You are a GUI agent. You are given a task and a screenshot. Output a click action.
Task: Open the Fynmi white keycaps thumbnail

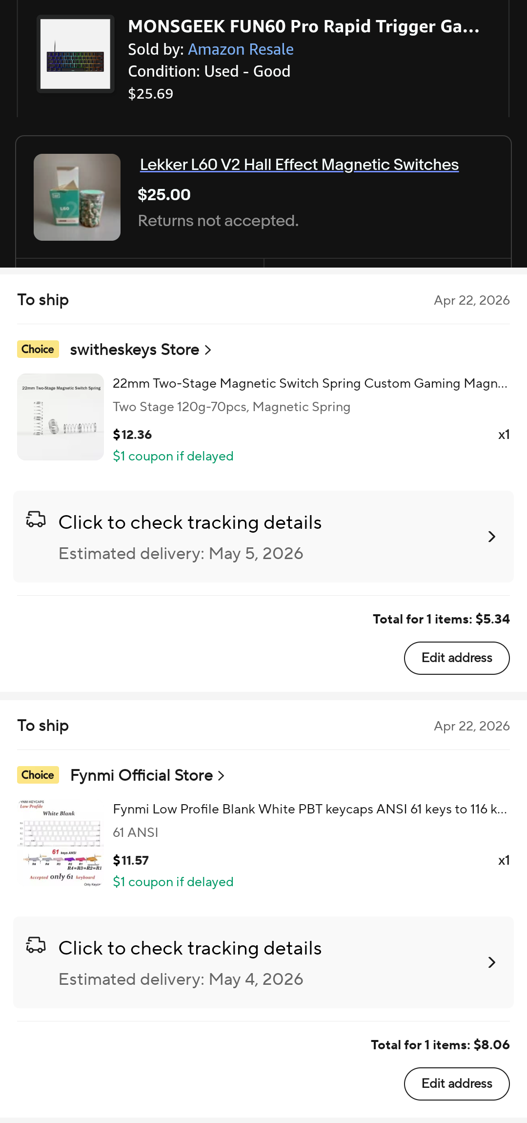pos(61,843)
